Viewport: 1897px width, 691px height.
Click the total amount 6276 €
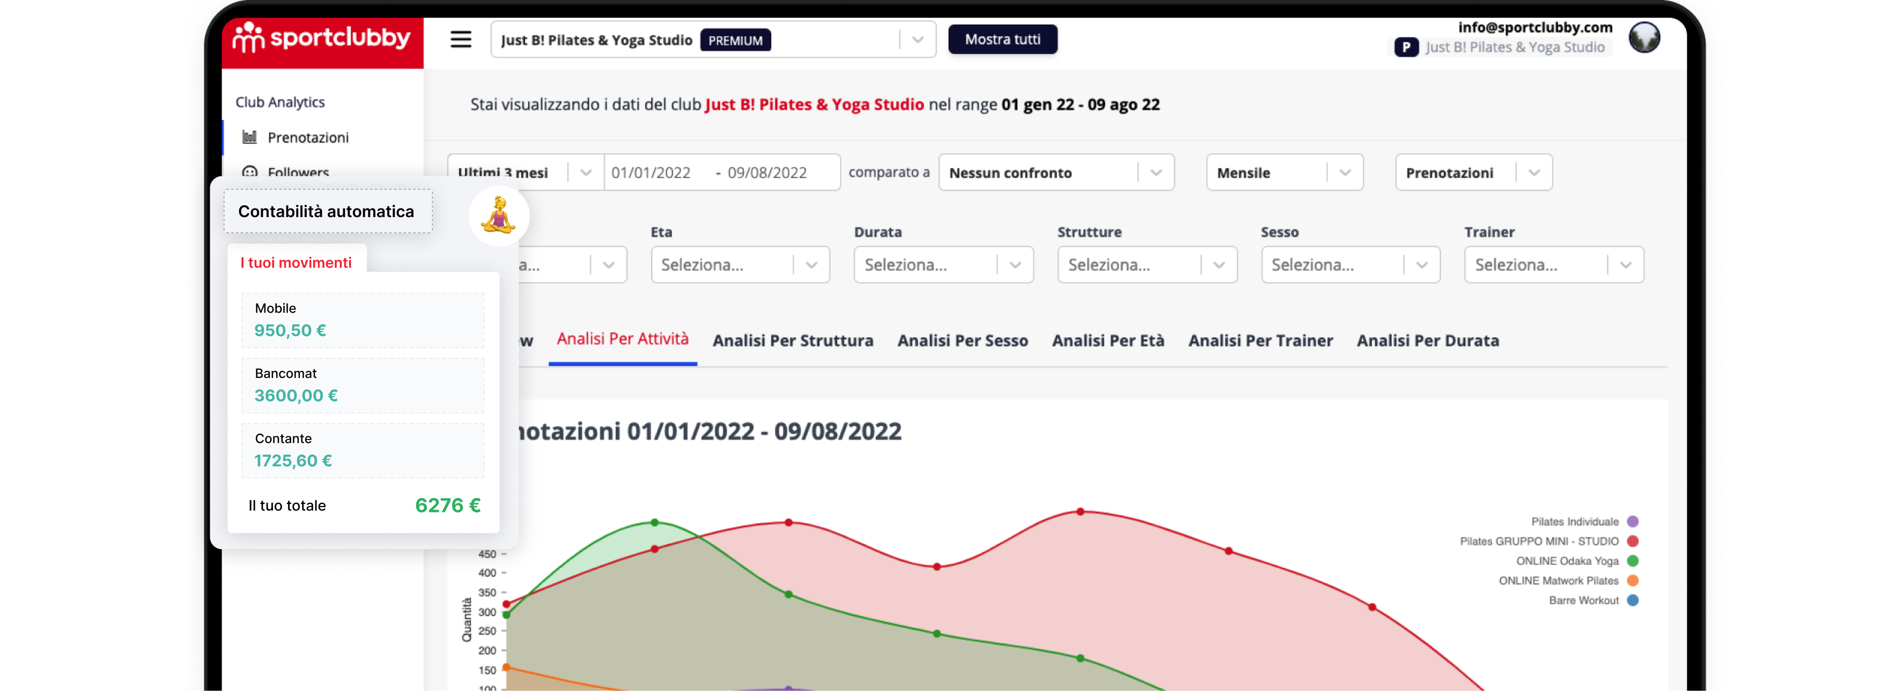click(x=447, y=506)
